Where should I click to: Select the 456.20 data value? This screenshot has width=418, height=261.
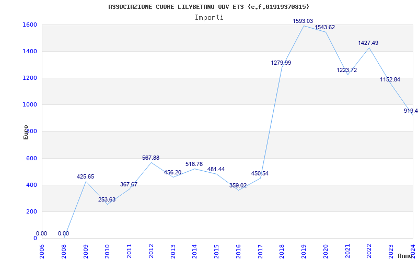click(x=172, y=173)
